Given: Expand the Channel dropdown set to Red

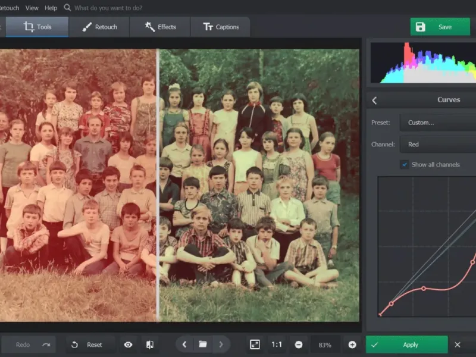Looking at the screenshot, I should 437,144.
